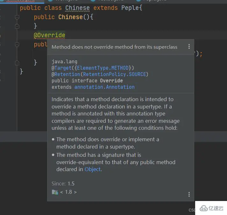Collapse the Chinese() constructor using its gutter fold marker
Image resolution: width=227 pixels, height=215 pixels.
(17, 17)
